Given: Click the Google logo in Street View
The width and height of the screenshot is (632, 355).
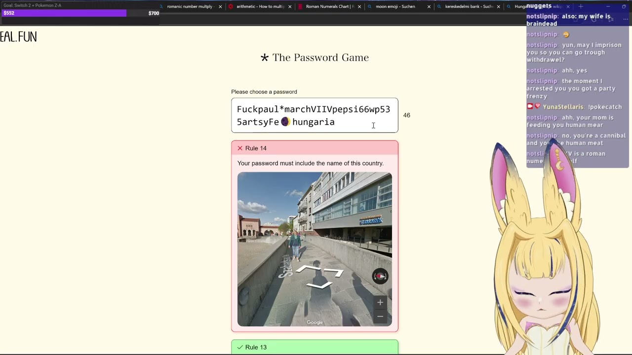Looking at the screenshot, I should click(x=315, y=322).
